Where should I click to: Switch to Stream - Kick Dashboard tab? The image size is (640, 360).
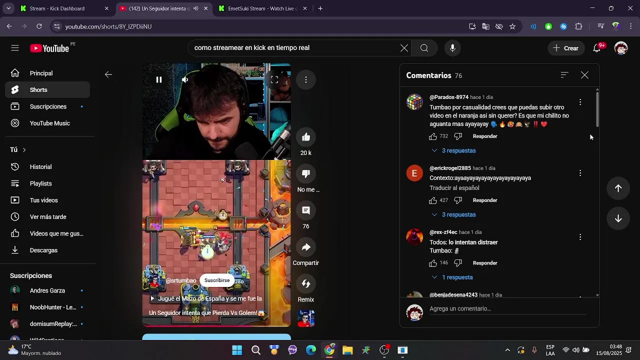64,8
